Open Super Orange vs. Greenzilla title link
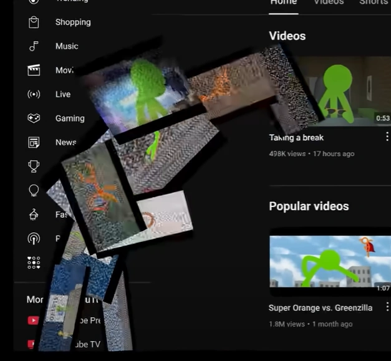 (321, 308)
